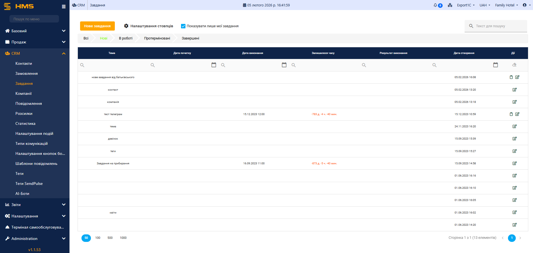
Task: Open Контакти in the CRM menu
Action: pos(24,64)
